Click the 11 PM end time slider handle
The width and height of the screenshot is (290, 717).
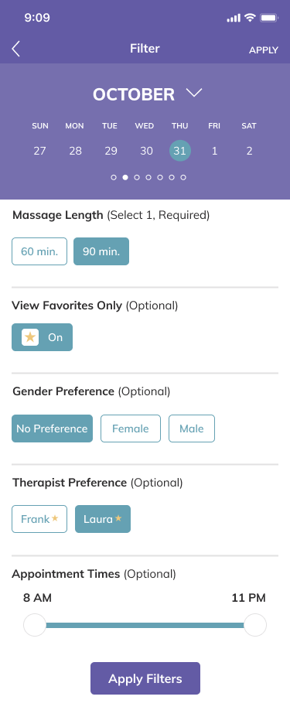[255, 625]
